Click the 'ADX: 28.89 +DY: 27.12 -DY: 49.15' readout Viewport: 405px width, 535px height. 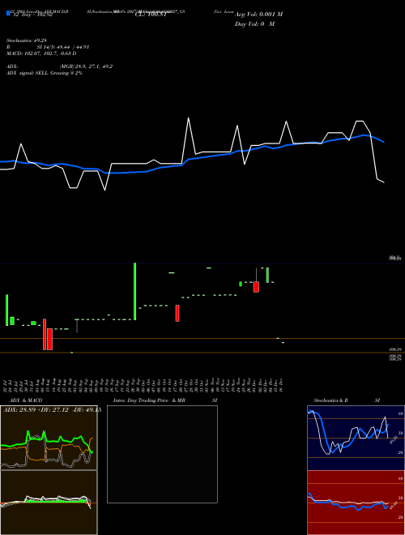click(x=52, y=410)
